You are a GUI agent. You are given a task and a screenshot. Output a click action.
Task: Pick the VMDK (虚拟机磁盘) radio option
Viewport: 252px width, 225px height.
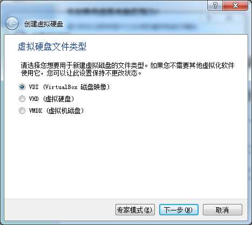point(22,111)
